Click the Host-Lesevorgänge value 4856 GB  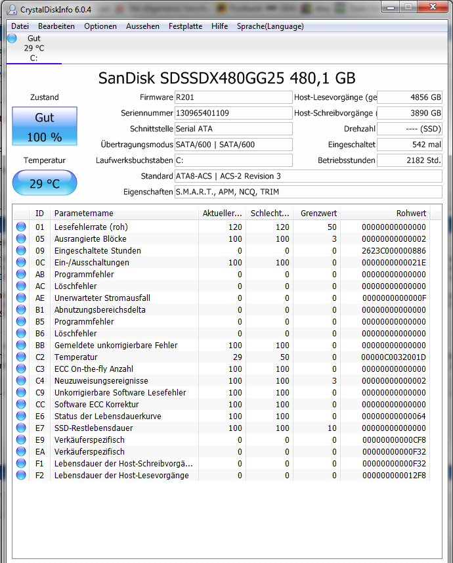point(410,97)
